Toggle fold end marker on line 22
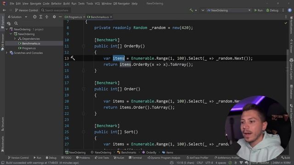The image size is (294, 165). tap(84, 113)
